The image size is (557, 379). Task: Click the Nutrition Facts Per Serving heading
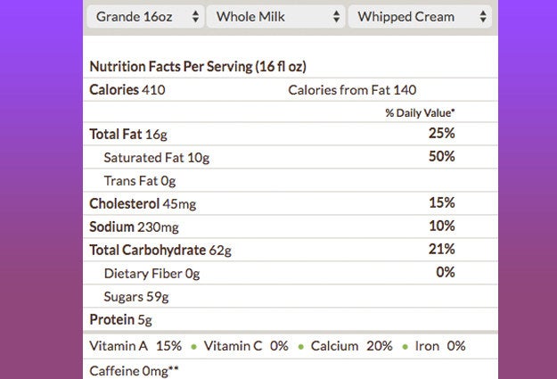coord(198,67)
